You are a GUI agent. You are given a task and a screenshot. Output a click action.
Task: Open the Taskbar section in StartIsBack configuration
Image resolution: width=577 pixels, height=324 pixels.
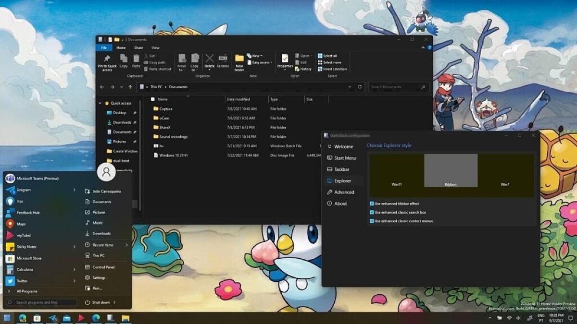(341, 169)
